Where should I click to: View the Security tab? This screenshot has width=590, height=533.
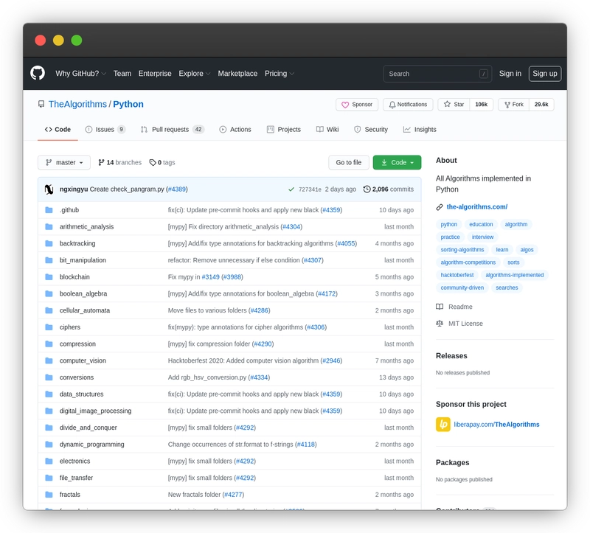[x=371, y=130]
